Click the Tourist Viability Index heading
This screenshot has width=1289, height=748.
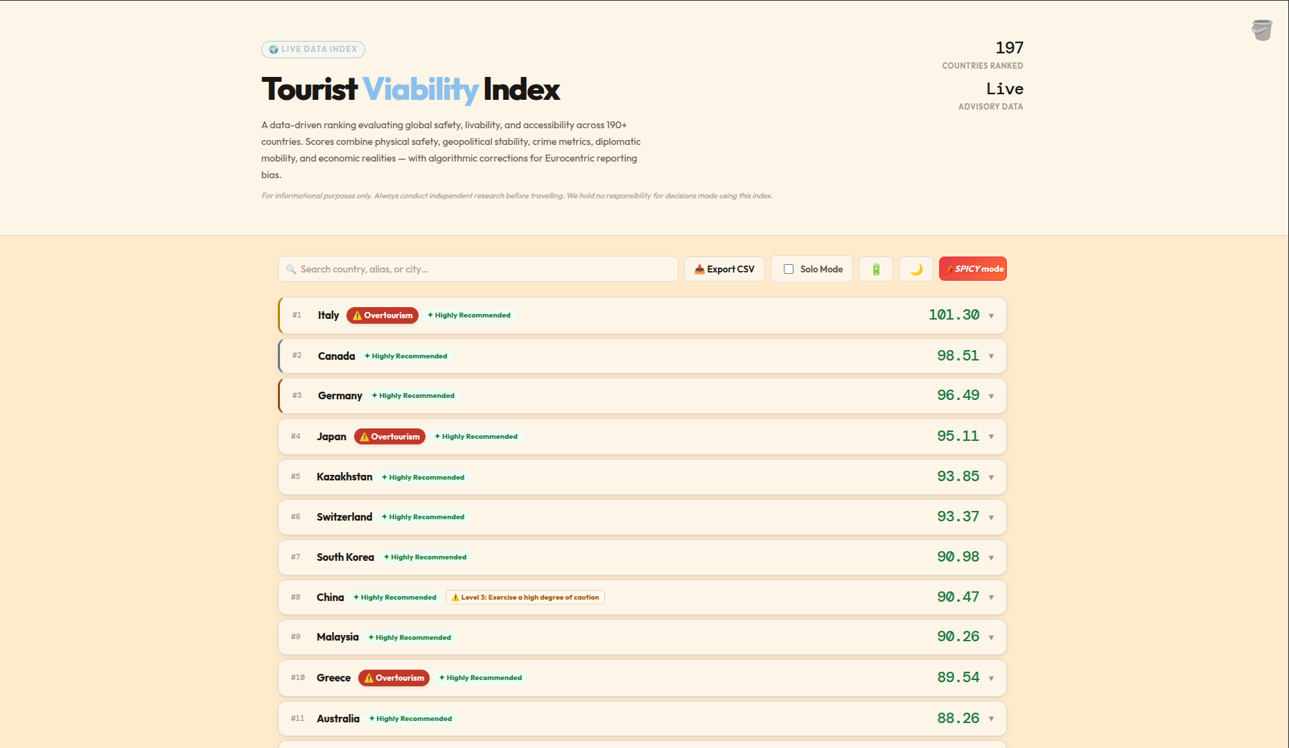pyautogui.click(x=410, y=89)
